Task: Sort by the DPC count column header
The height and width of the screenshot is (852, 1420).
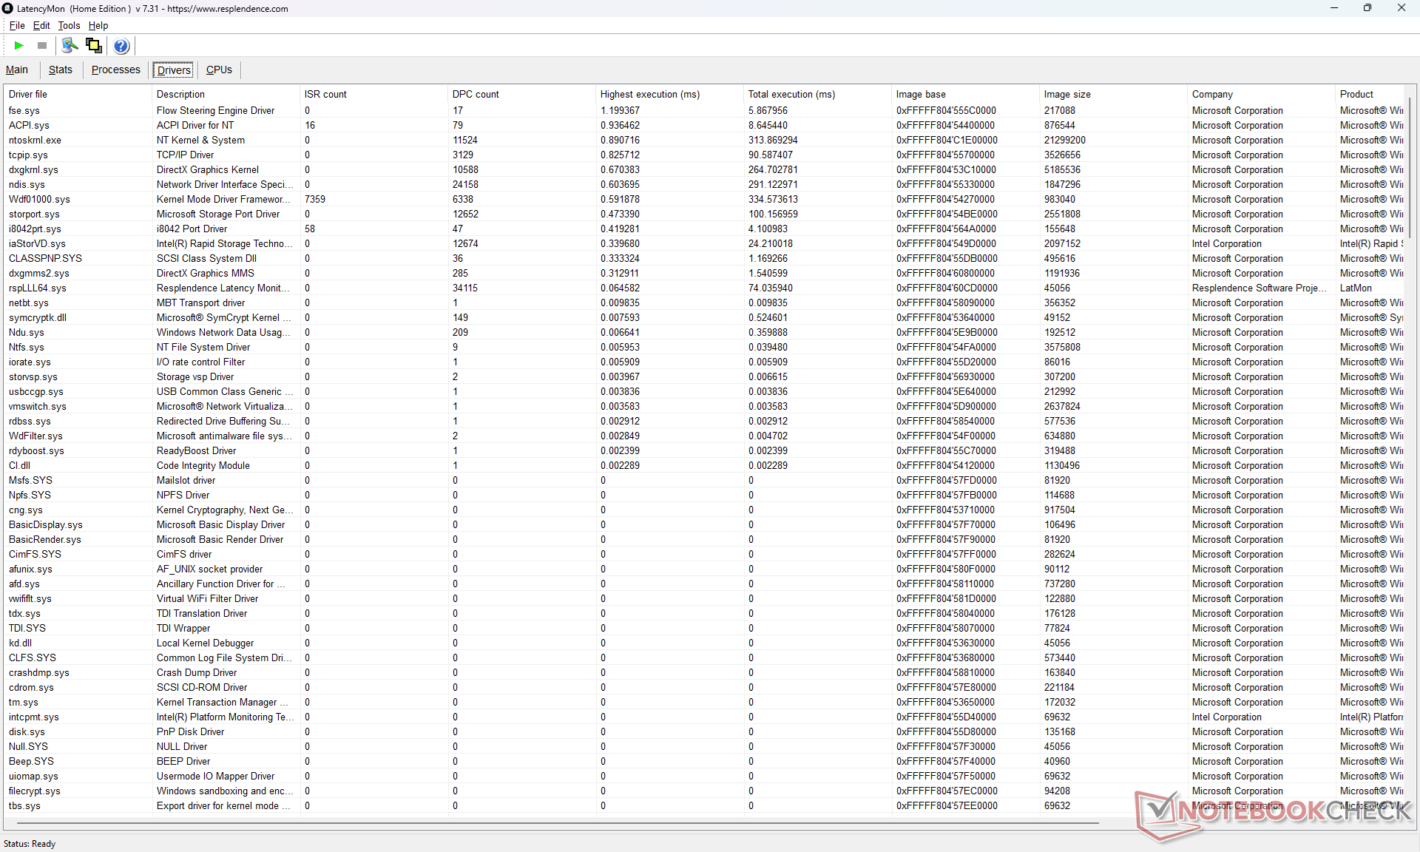Action: pos(476,94)
